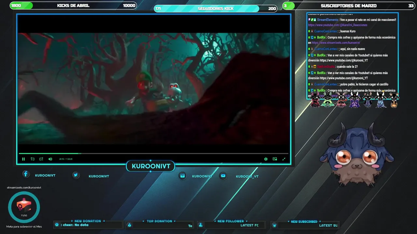
Task: Mute the video player volume
Action: pyautogui.click(x=50, y=159)
